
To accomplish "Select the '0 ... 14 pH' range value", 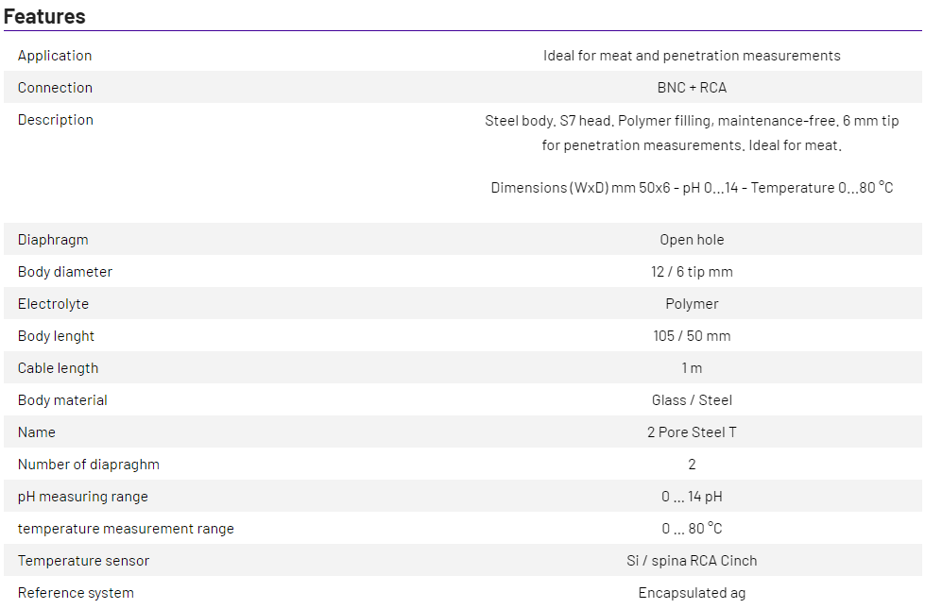I will pos(692,497).
